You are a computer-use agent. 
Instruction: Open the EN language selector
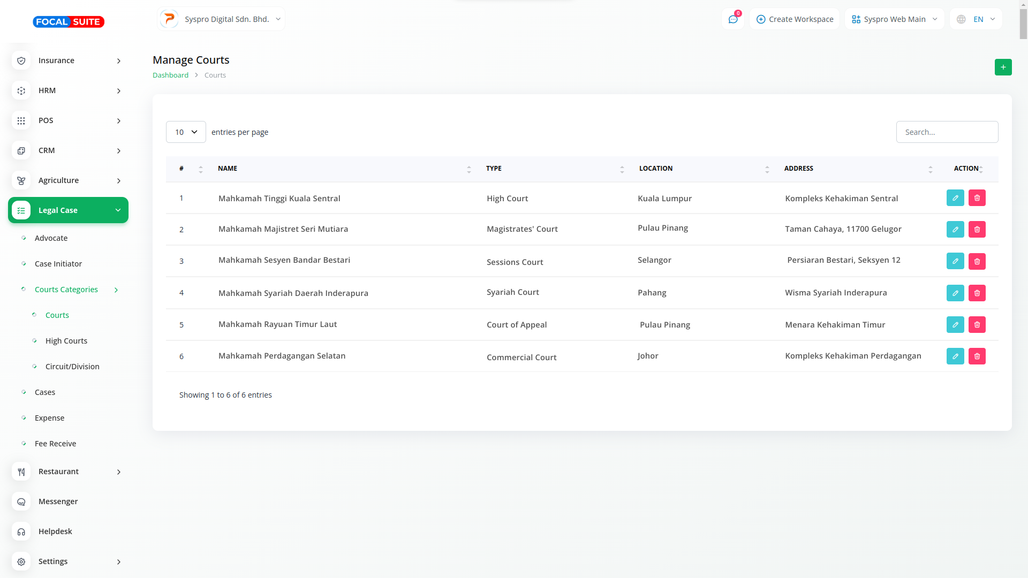pos(976,19)
